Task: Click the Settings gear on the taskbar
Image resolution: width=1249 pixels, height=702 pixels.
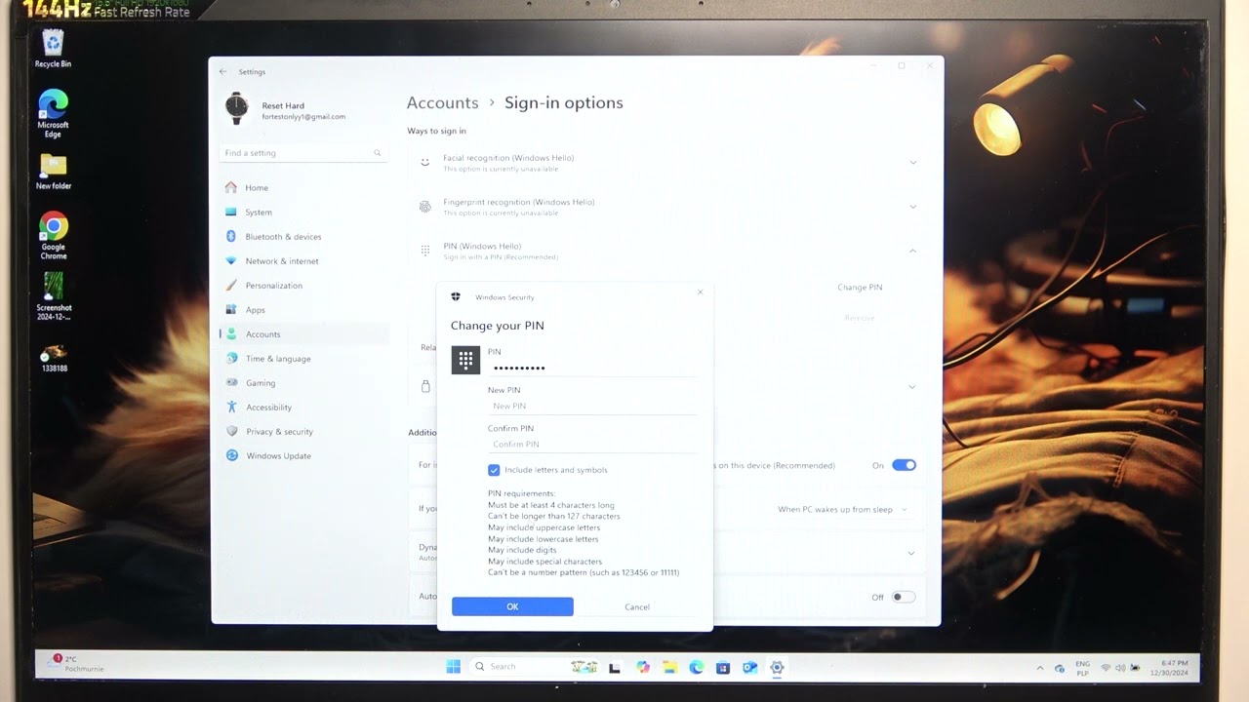Action: (x=777, y=667)
